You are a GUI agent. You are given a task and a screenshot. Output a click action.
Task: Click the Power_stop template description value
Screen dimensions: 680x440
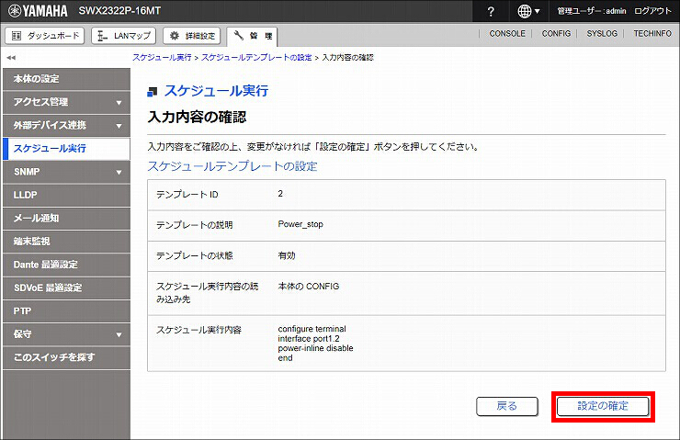pos(300,224)
